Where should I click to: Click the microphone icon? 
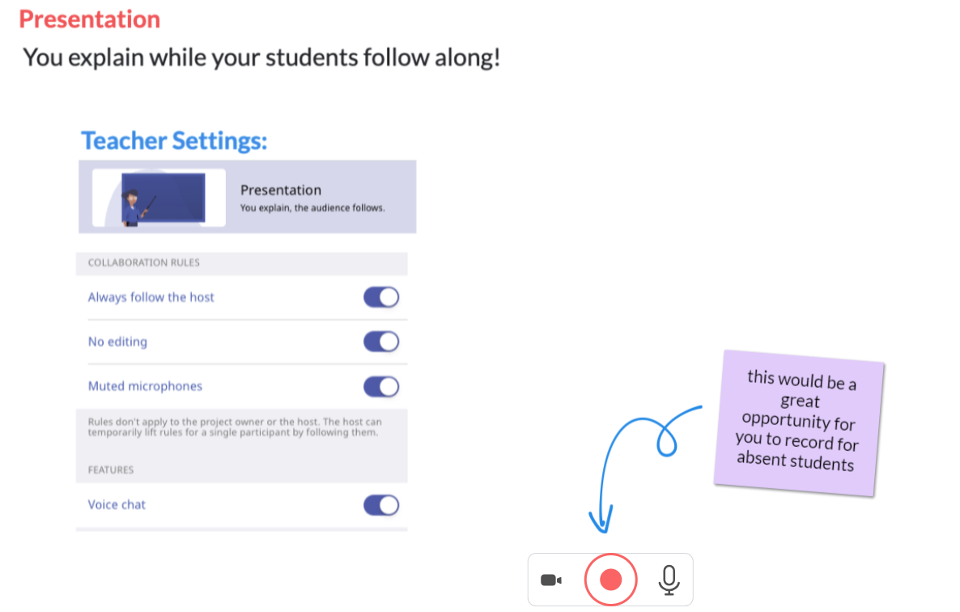click(669, 580)
